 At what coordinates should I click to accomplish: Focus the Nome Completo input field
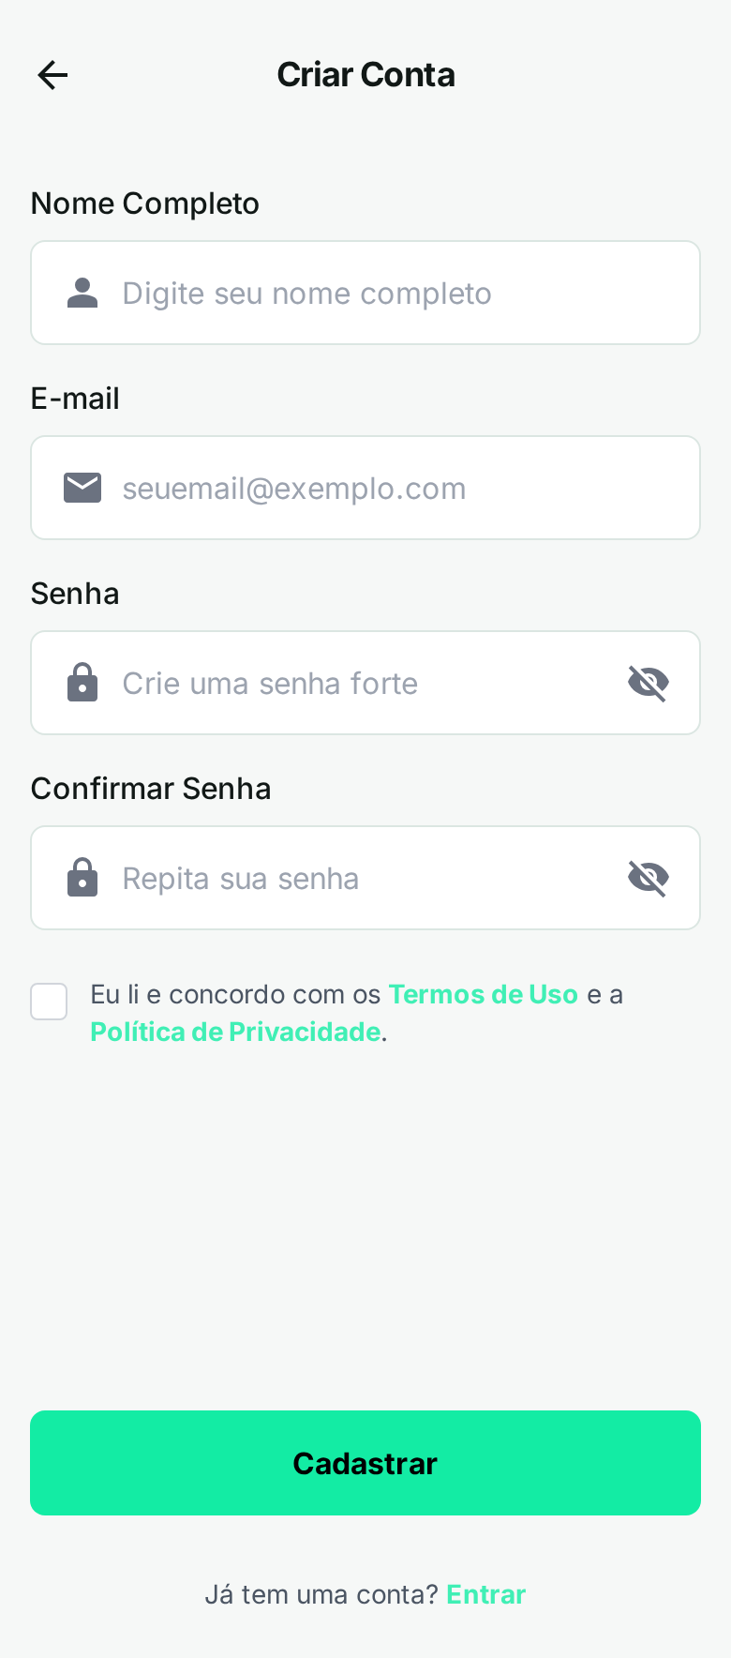(375, 294)
